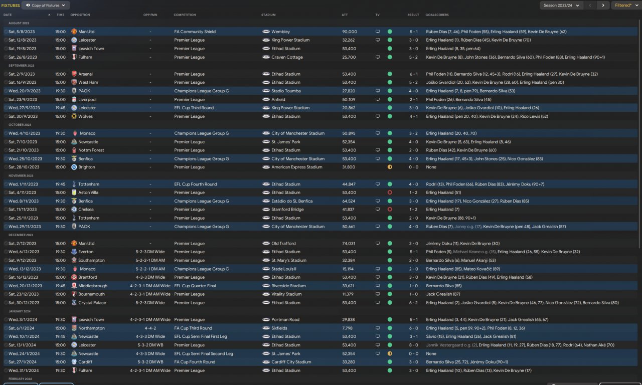Click the Arsenal club badge
Image resolution: width=642 pixels, height=385 pixels.
pyautogui.click(x=74, y=74)
